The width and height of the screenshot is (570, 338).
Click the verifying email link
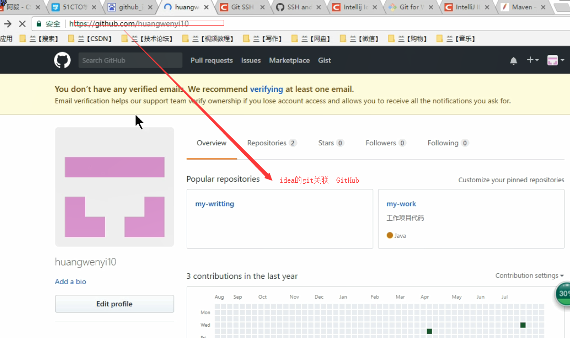pos(266,89)
